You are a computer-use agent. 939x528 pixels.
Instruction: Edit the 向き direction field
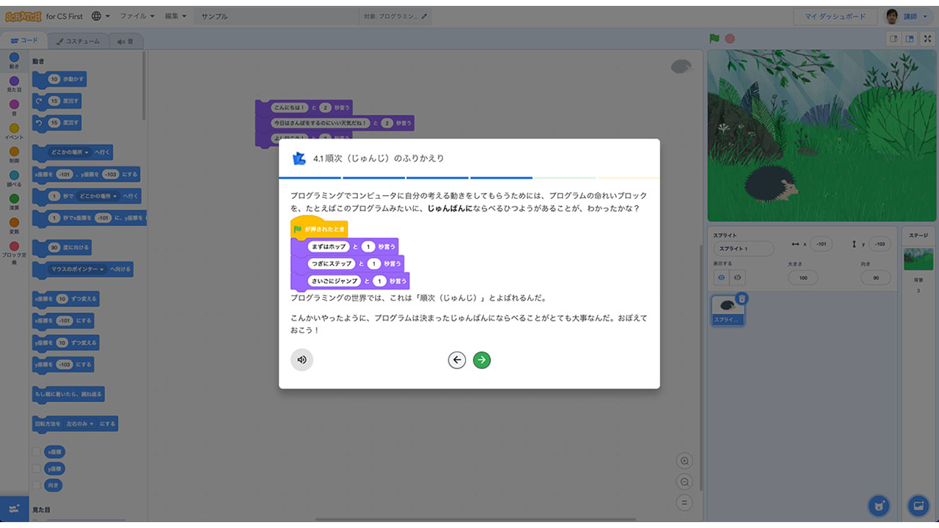tap(876, 278)
